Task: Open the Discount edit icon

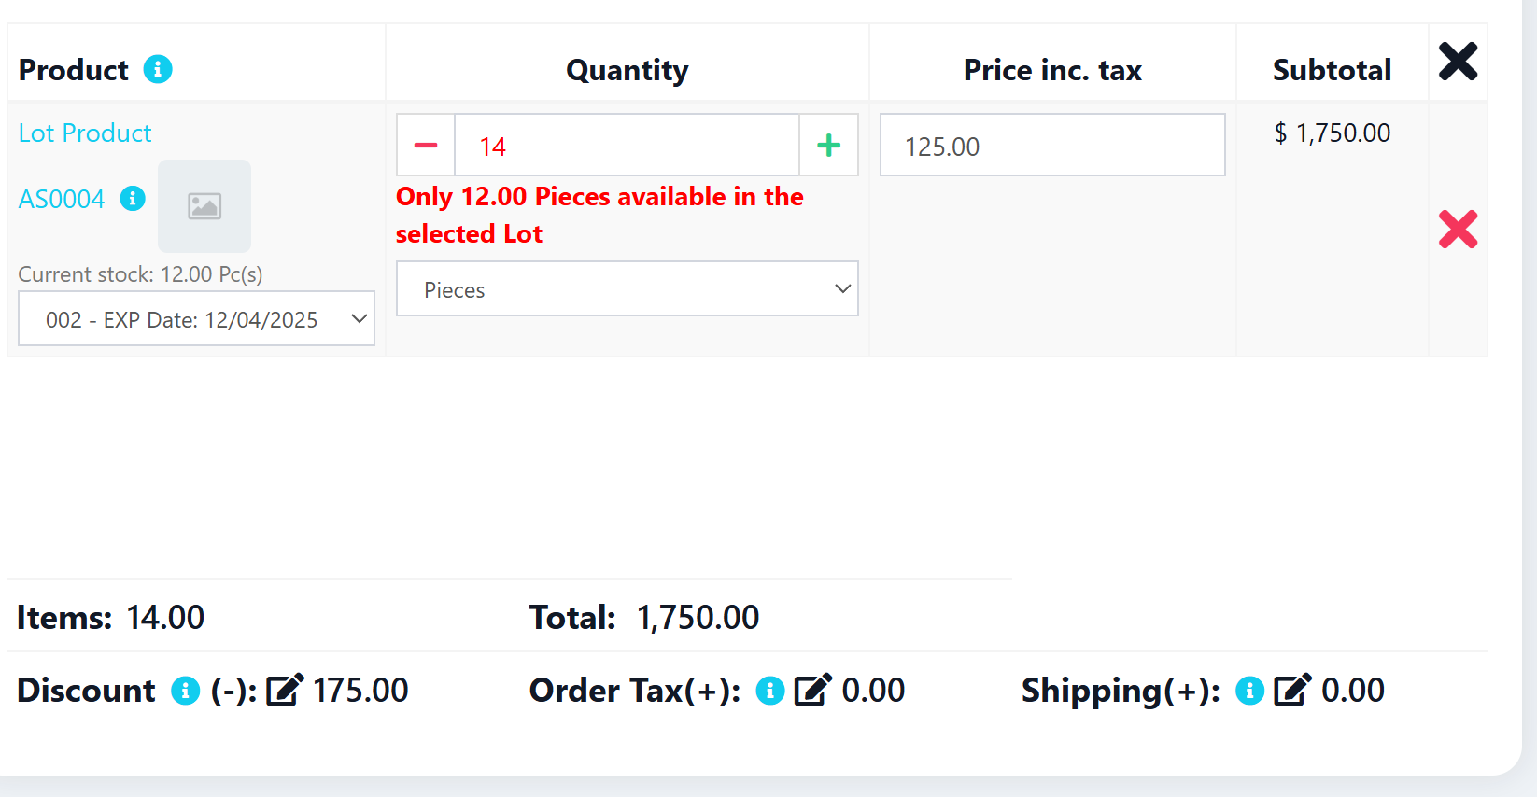Action: (285, 690)
